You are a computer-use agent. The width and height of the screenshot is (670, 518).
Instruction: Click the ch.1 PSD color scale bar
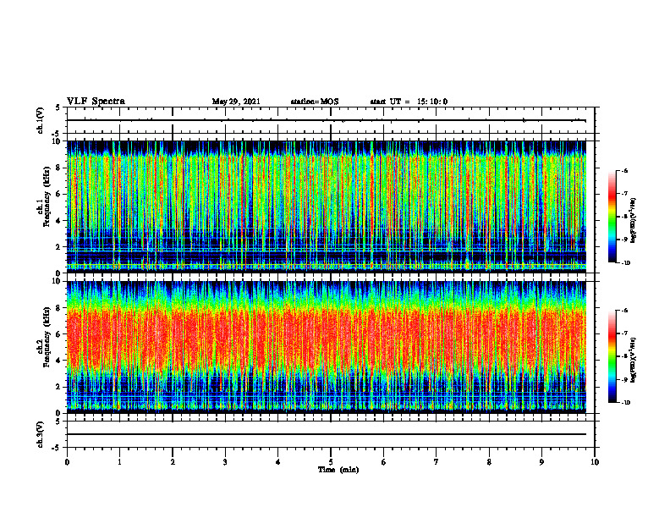tap(612, 217)
